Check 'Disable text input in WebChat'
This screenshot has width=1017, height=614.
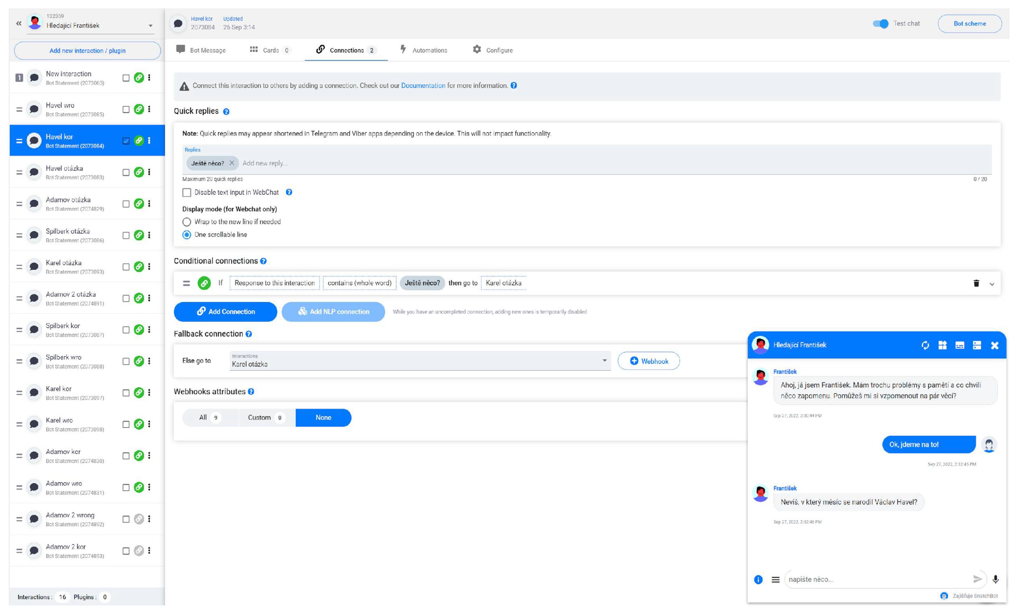click(187, 193)
